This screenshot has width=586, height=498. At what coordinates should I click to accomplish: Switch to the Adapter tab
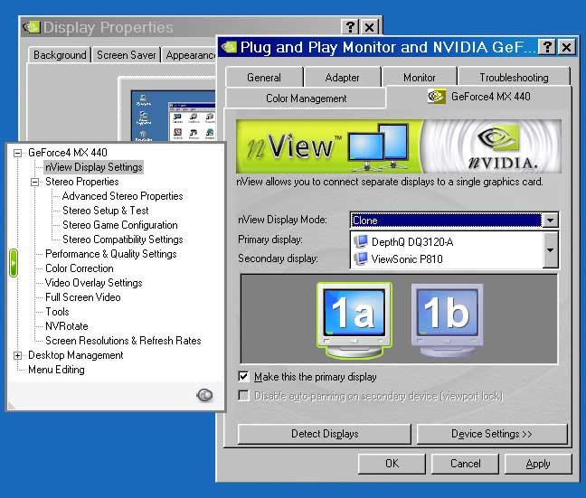click(x=343, y=78)
